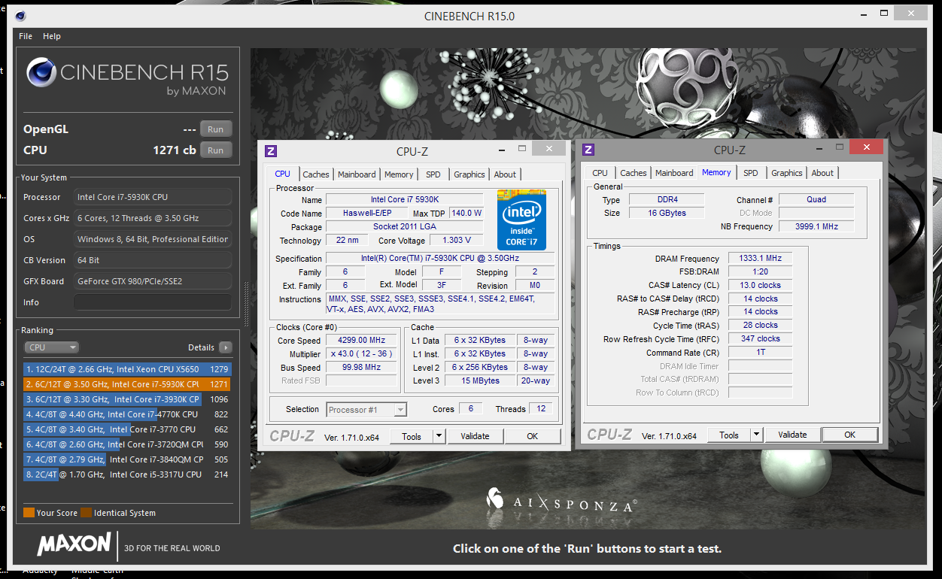The image size is (942, 579).
Task: Click Validate in the right CPU-Z window
Action: coord(792,434)
